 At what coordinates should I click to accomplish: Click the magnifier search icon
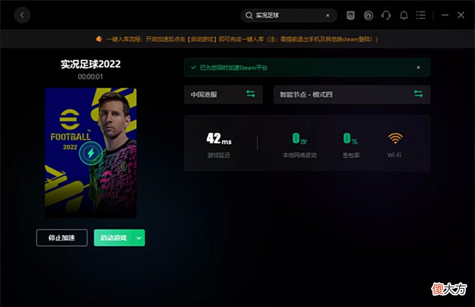coord(249,16)
